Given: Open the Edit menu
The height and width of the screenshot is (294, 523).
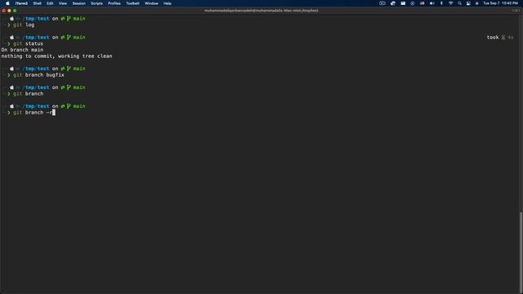Looking at the screenshot, I should (50, 3).
